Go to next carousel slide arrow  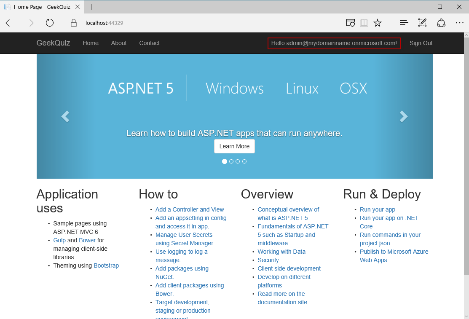click(x=403, y=116)
